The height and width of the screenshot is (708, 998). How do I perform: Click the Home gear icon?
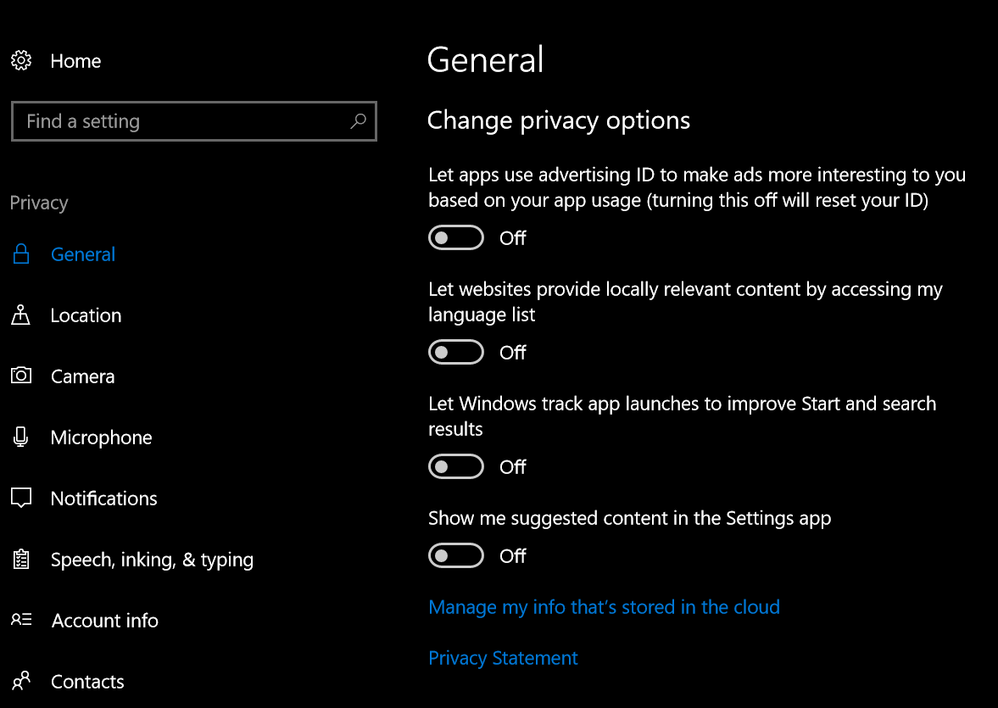coord(21,61)
